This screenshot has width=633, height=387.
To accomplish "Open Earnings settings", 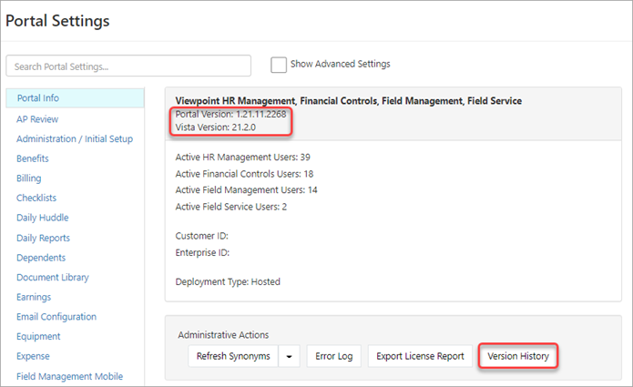I will click(34, 297).
